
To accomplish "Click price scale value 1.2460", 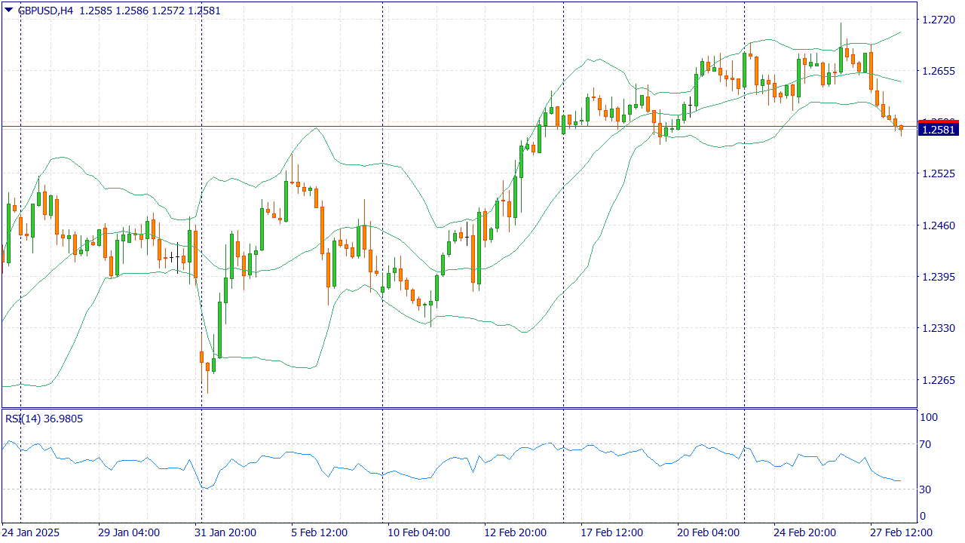I will [939, 225].
